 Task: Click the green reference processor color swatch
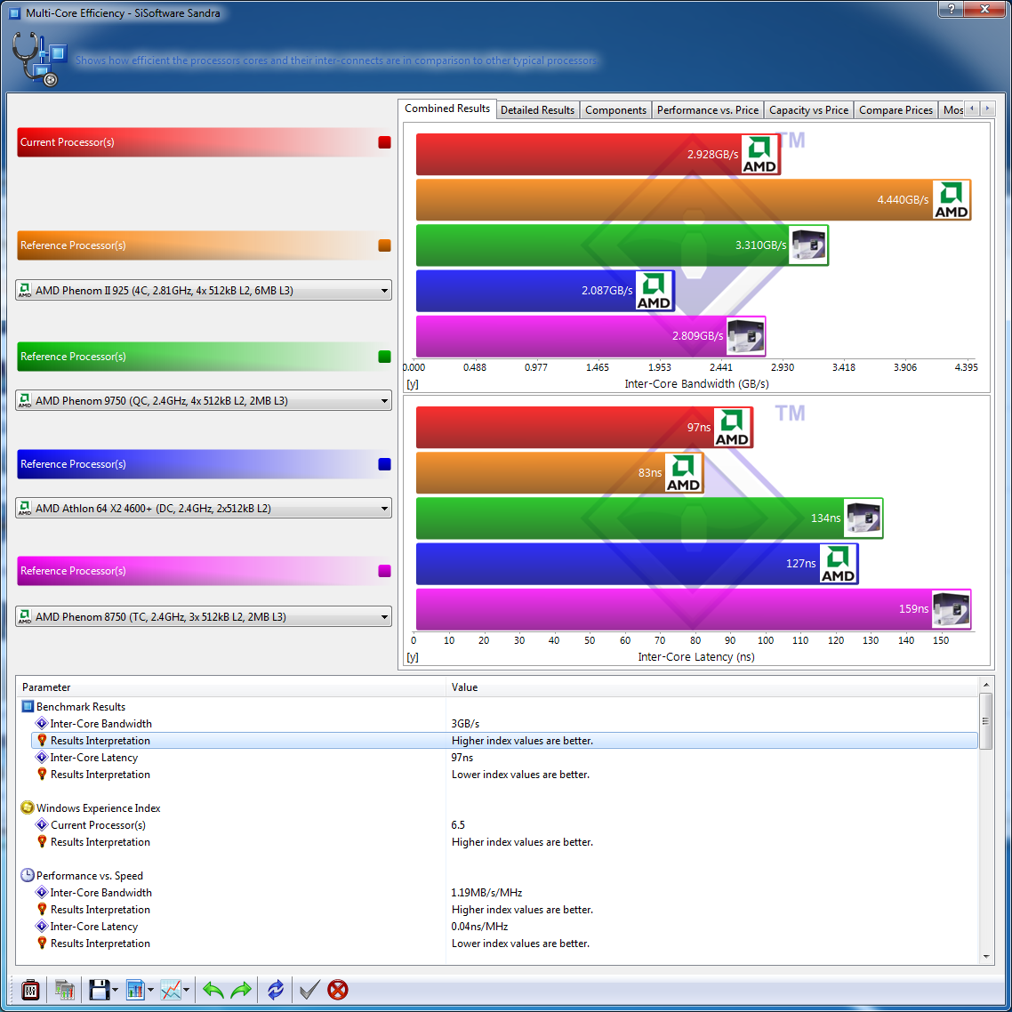click(x=385, y=357)
